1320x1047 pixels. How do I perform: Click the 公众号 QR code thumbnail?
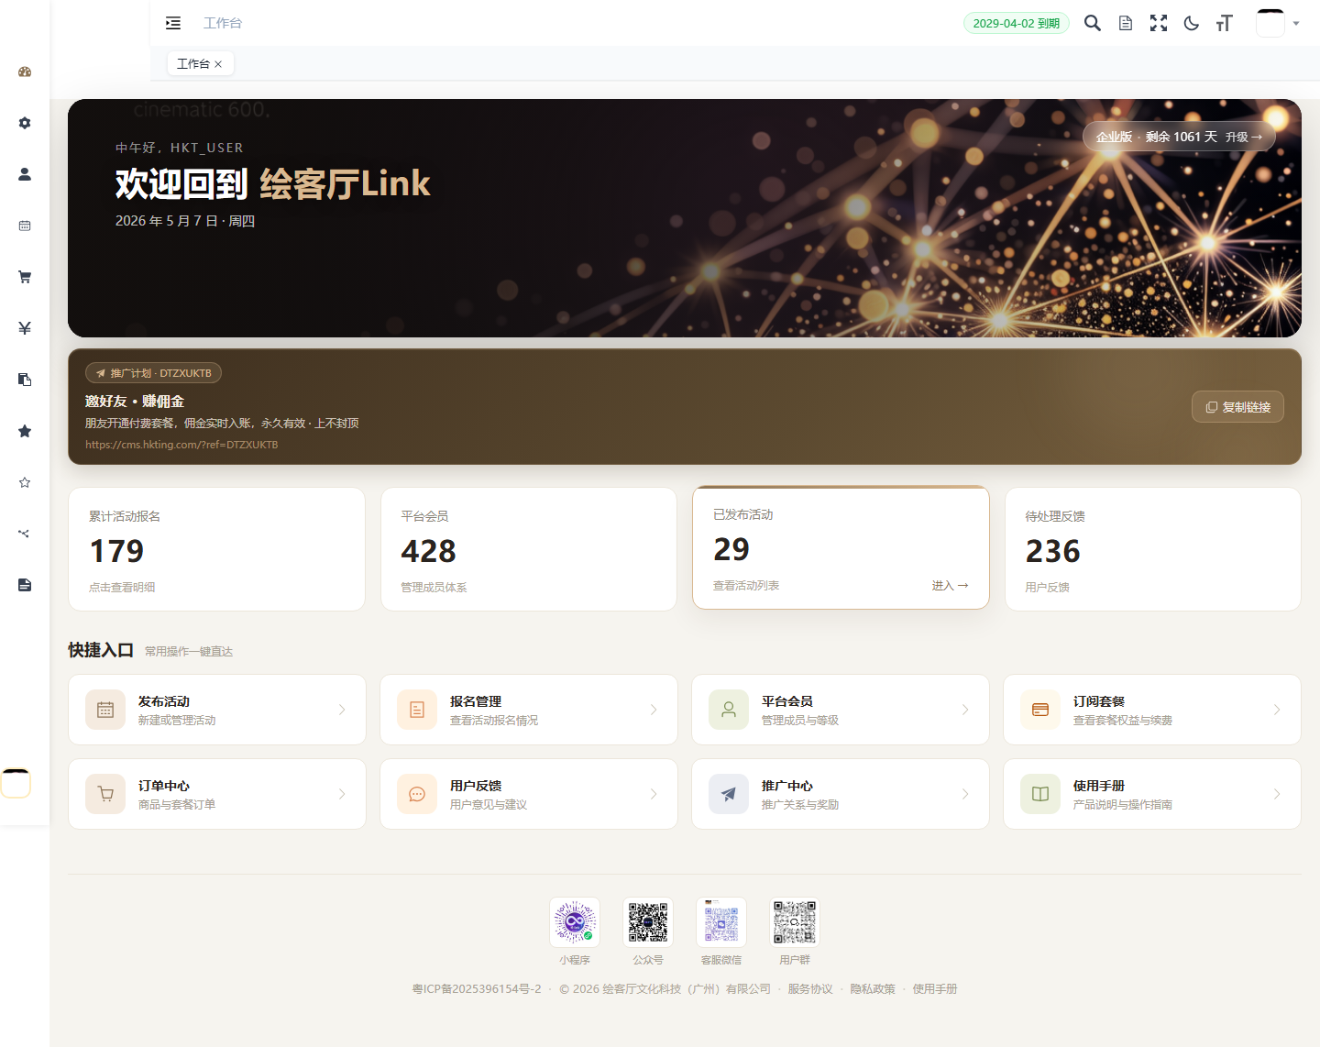click(x=648, y=922)
